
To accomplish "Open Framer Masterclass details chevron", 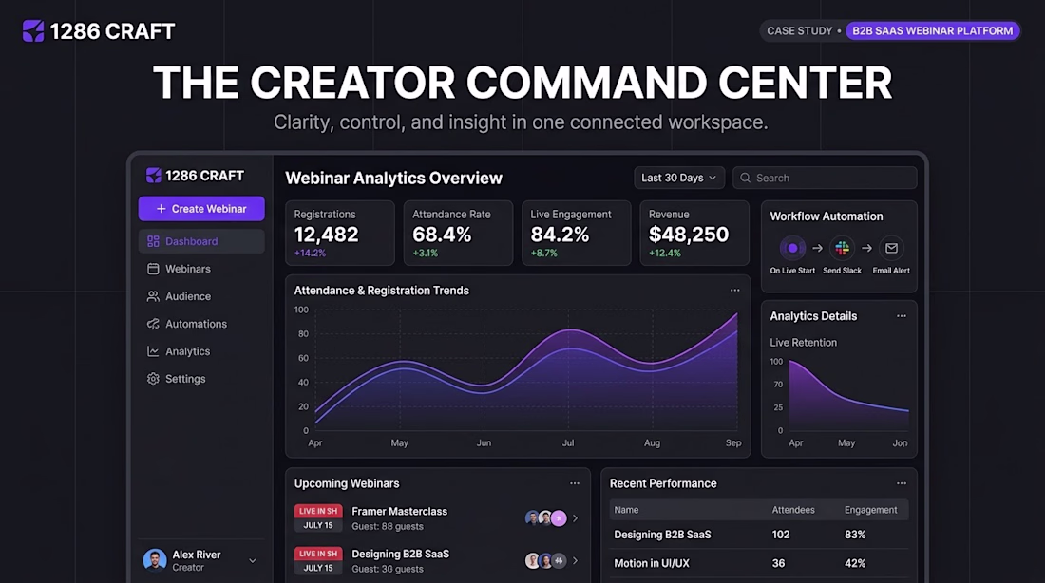I will point(575,517).
